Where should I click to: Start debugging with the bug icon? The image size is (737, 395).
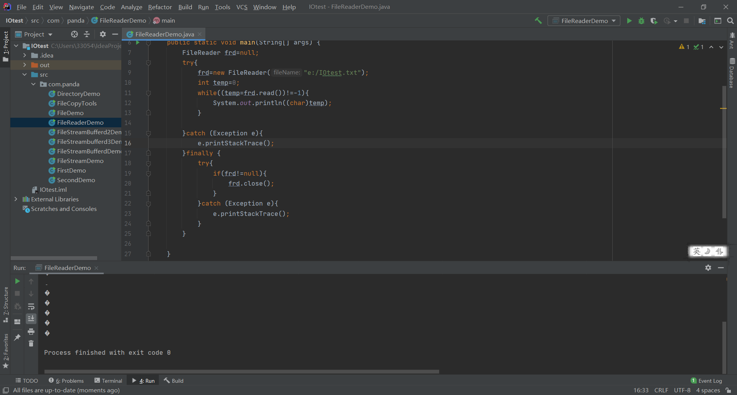pyautogui.click(x=641, y=21)
